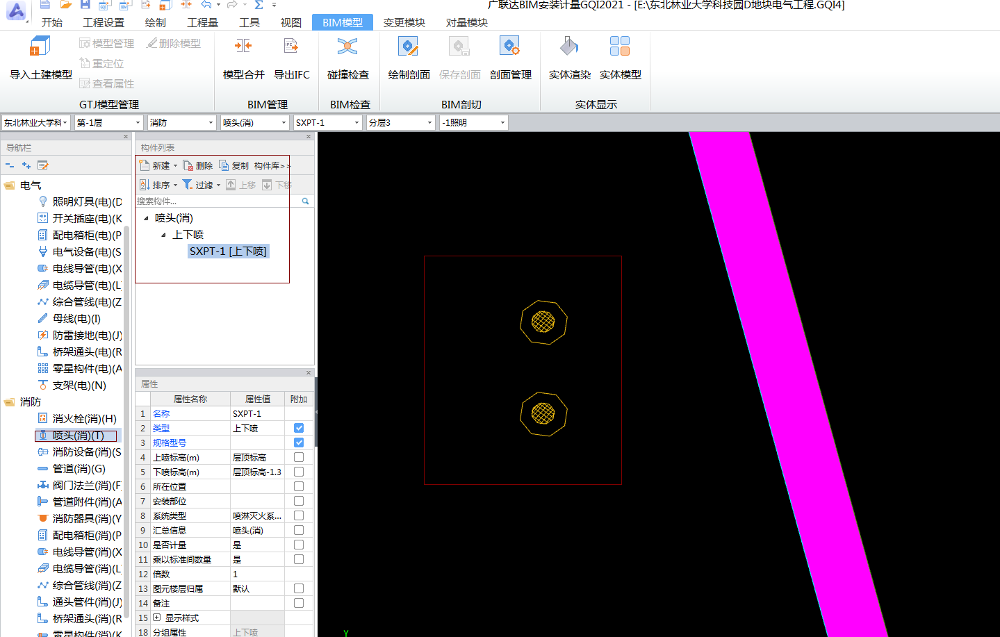Open the 工程量 ribbon tab
The width and height of the screenshot is (1000, 637).
(x=202, y=22)
